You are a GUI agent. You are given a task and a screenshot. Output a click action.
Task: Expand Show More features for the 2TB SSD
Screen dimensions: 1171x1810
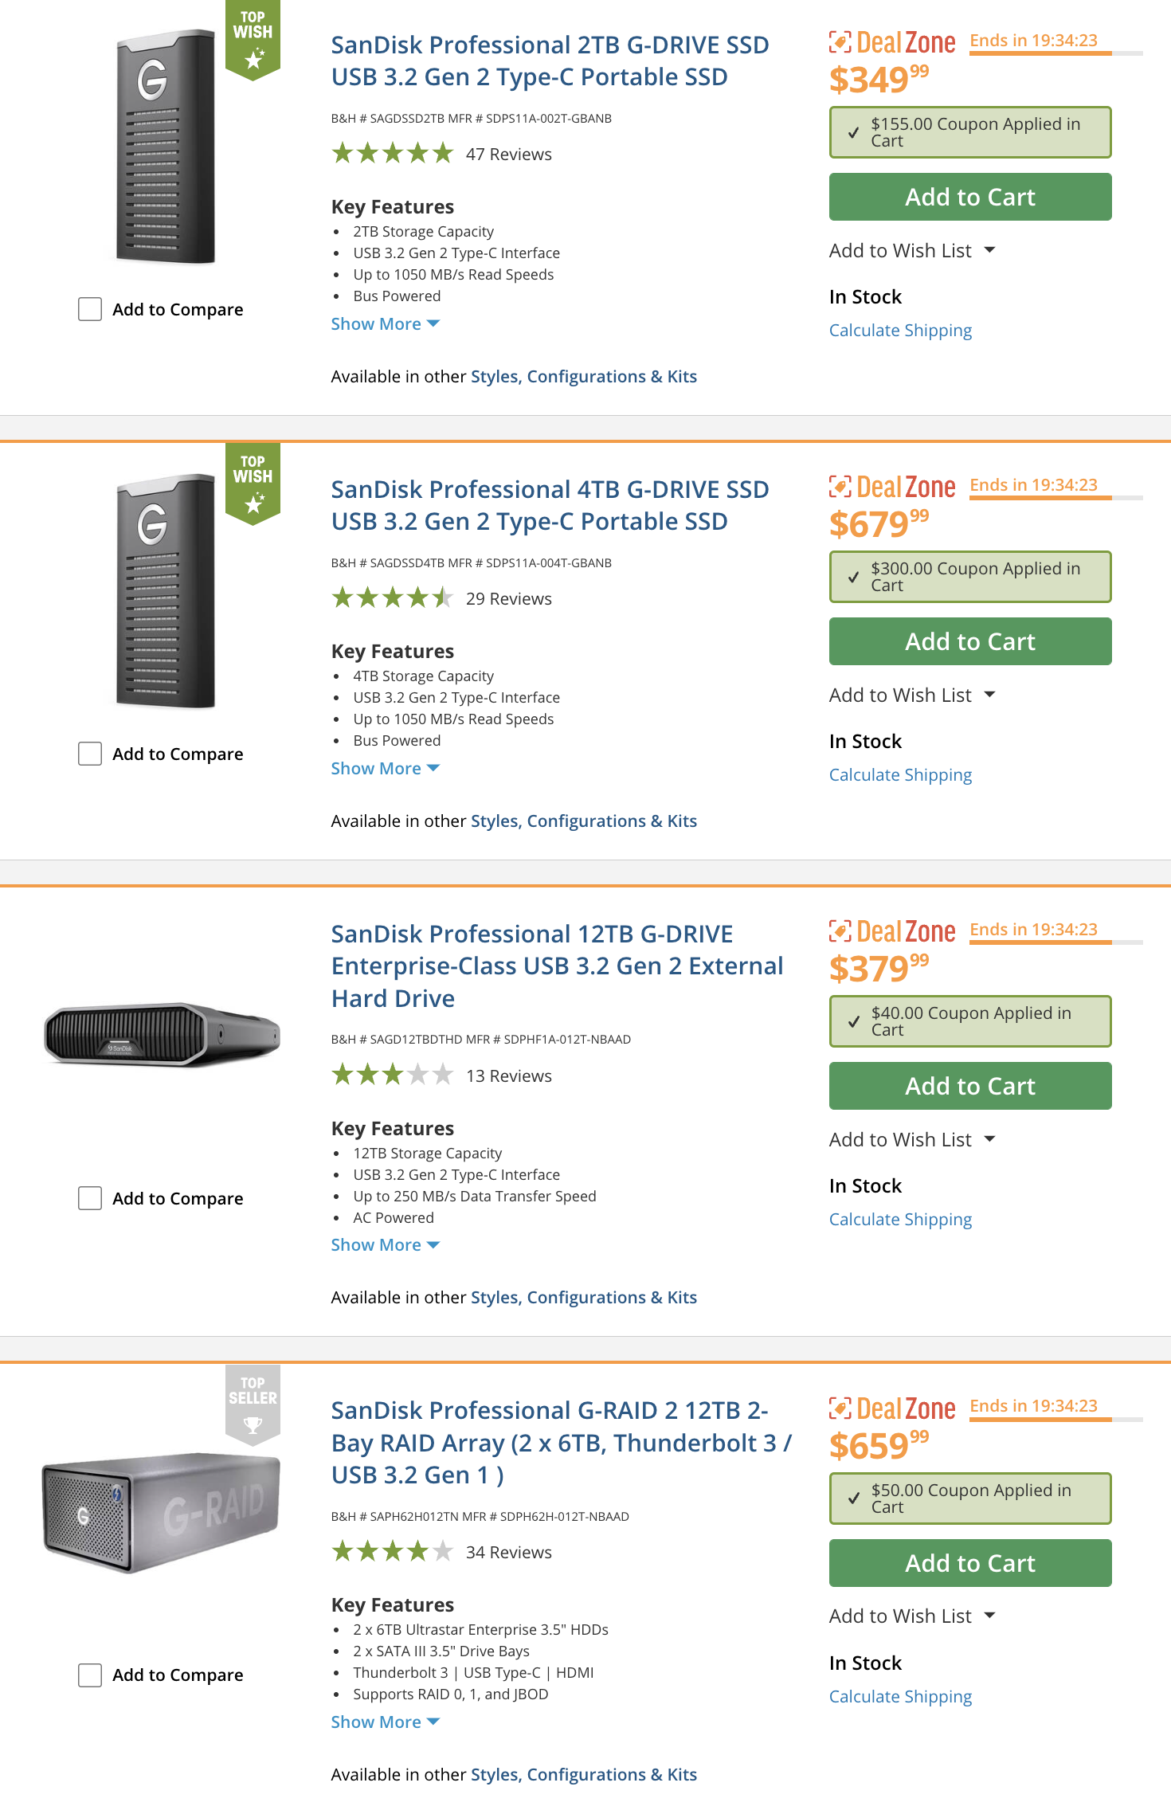tap(385, 324)
